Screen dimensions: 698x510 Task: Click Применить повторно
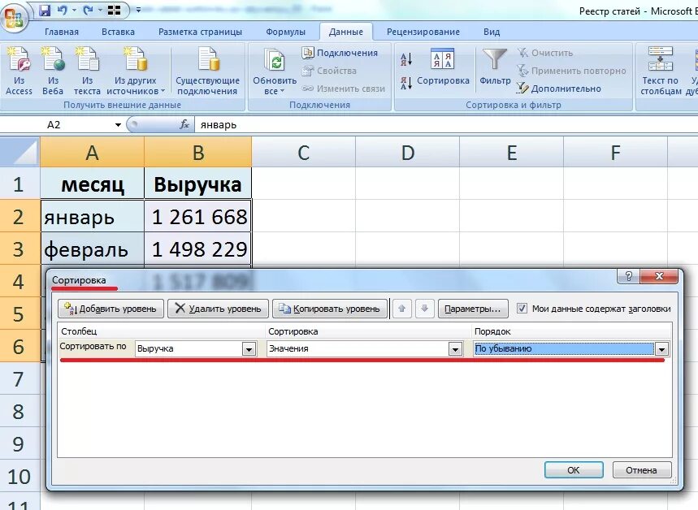point(571,71)
